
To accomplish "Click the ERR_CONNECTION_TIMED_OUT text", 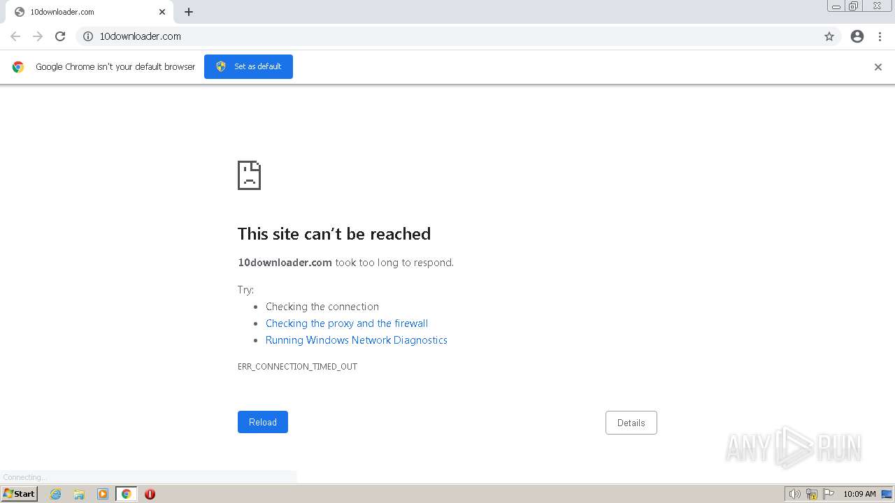I will (298, 367).
